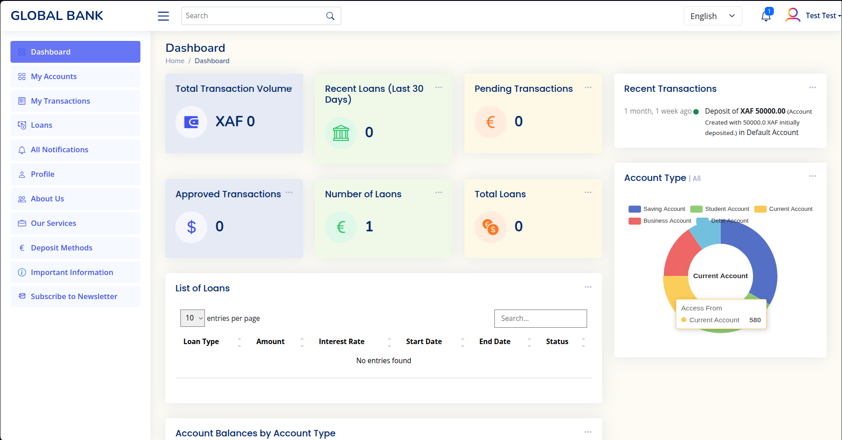Open Deposit Methods sidebar item
The image size is (842, 440).
pyautogui.click(x=61, y=248)
